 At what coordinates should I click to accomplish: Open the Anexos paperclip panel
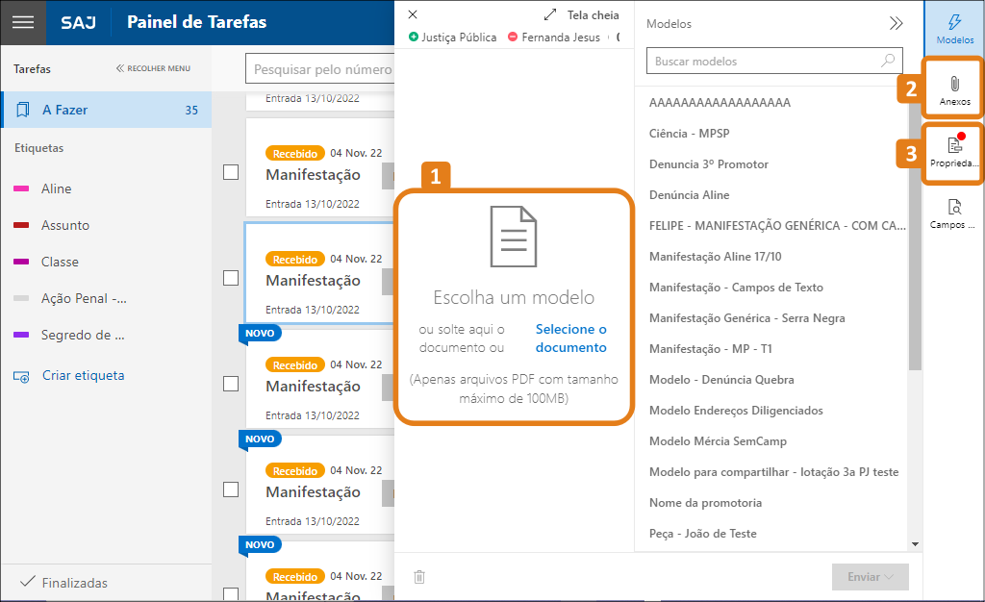[x=954, y=90]
